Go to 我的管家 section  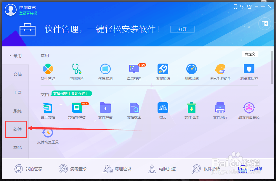[28, 169]
